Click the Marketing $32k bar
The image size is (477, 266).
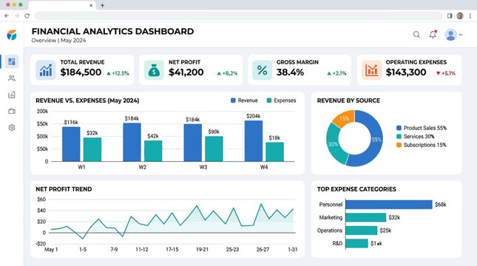coord(365,217)
